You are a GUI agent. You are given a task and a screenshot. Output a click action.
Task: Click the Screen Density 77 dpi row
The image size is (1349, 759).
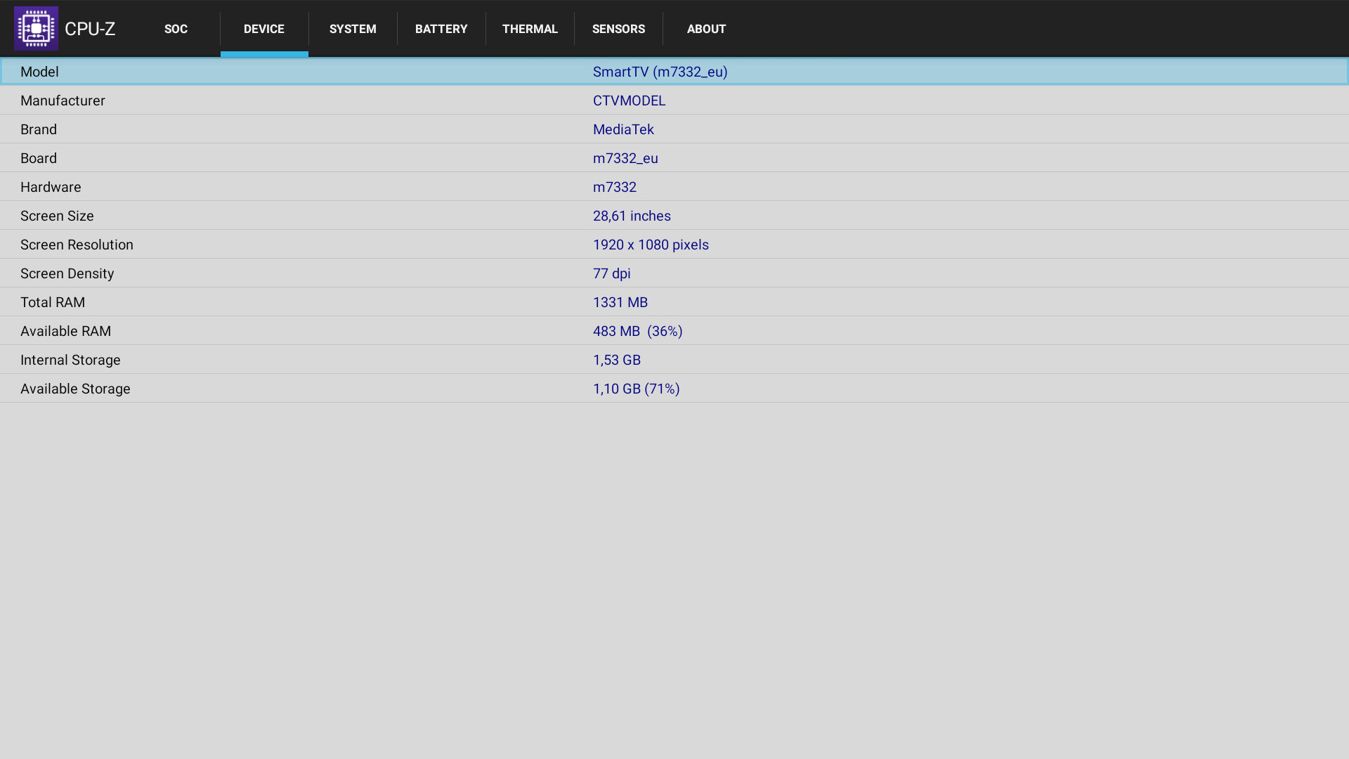tap(674, 273)
